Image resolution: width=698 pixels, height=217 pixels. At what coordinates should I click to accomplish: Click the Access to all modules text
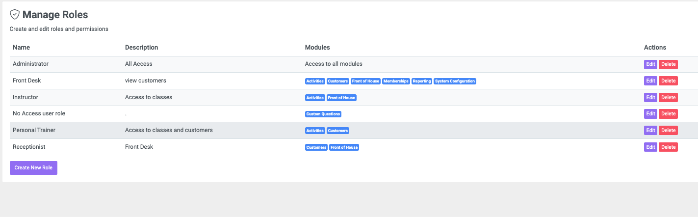(334, 64)
